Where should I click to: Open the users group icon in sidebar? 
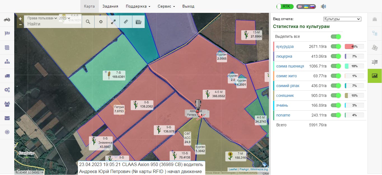(x=7, y=104)
